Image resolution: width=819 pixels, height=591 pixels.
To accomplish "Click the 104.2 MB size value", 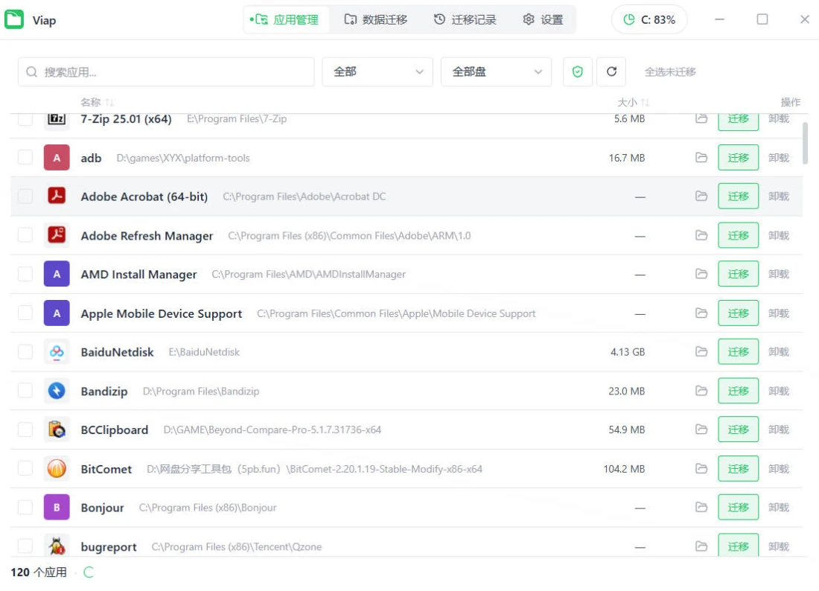I will coord(624,469).
